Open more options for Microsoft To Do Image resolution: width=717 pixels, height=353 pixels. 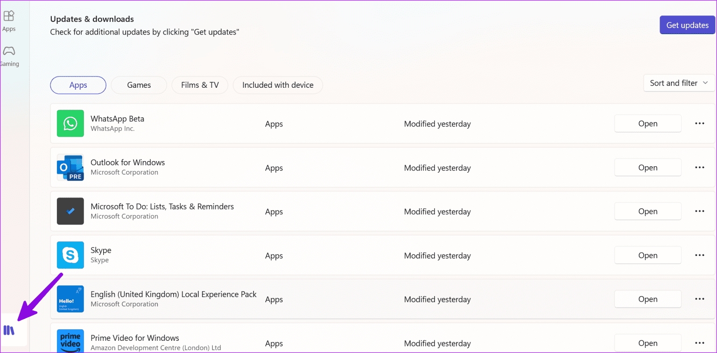coord(699,212)
